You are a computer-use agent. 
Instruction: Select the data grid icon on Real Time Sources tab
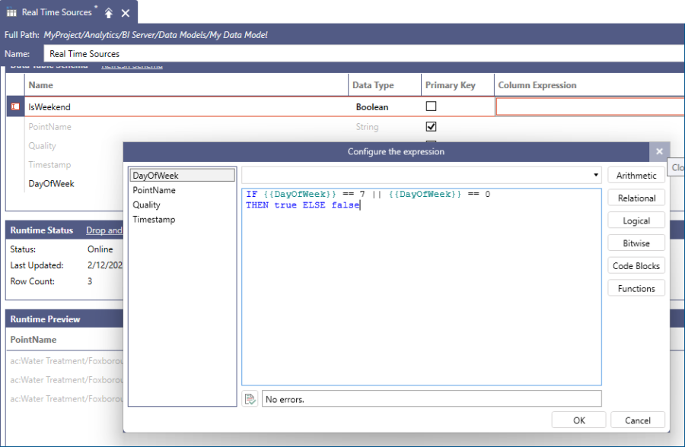pos(11,12)
